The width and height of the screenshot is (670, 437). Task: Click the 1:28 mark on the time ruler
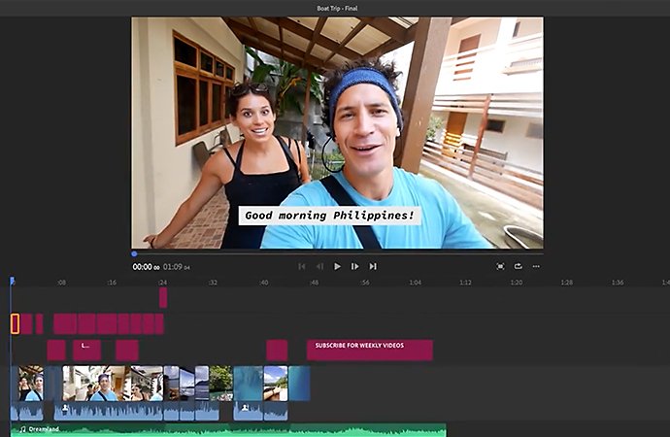point(567,283)
